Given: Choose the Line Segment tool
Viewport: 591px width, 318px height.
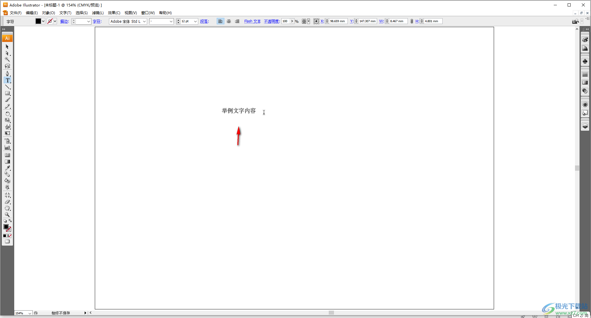Looking at the screenshot, I should pyautogui.click(x=7, y=87).
